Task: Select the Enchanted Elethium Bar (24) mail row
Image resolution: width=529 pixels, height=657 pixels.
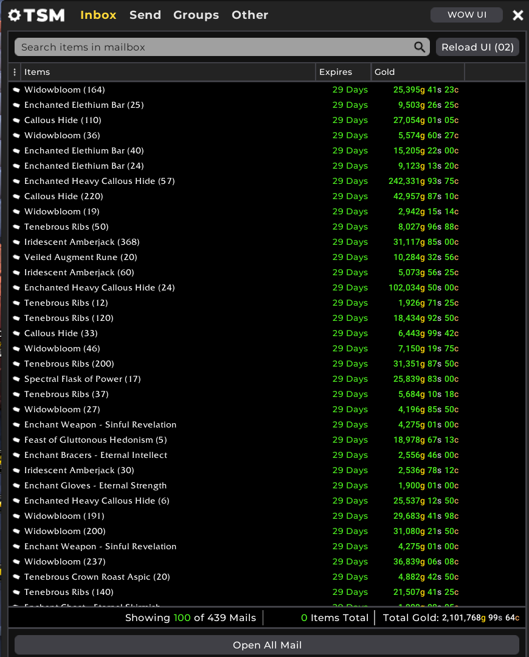Action: point(267,166)
